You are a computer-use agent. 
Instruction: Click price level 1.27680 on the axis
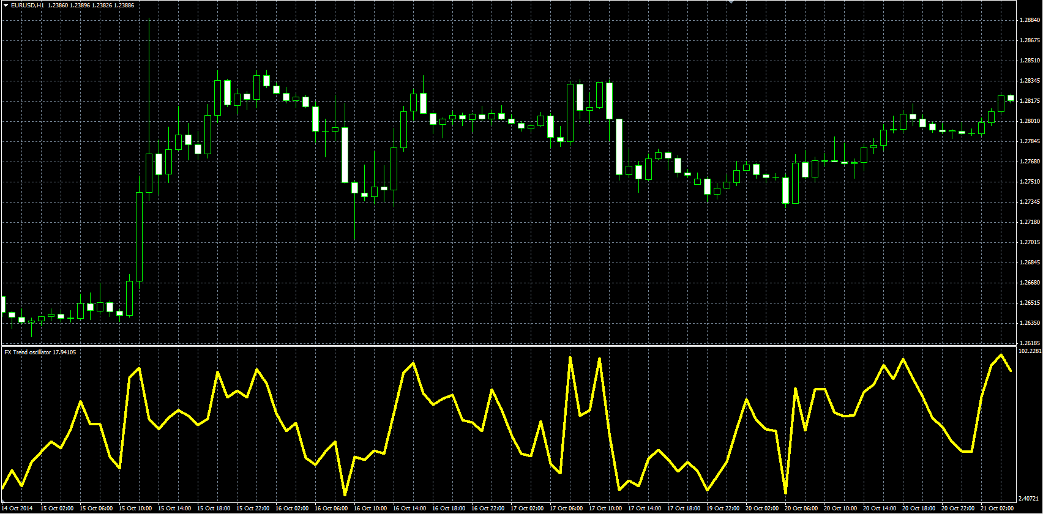(x=1030, y=162)
